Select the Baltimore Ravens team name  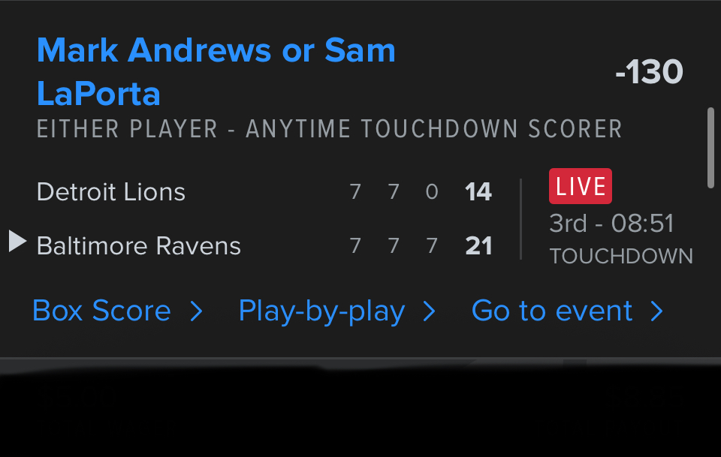click(x=139, y=246)
